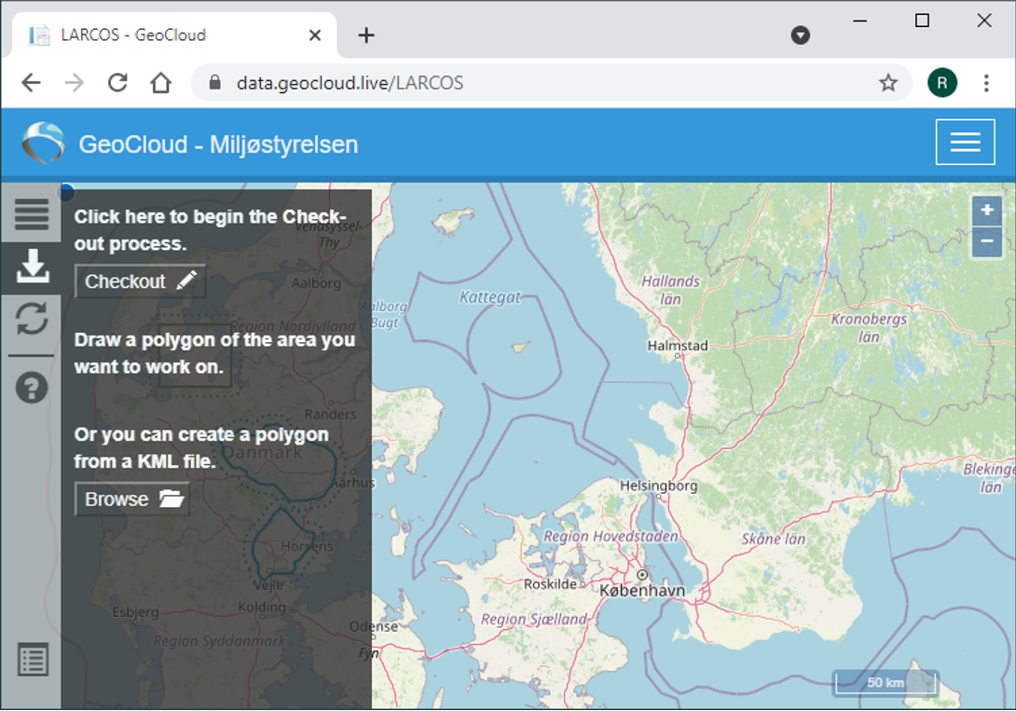Reload the page with the refresh icon
The width and height of the screenshot is (1016, 711).
pyautogui.click(x=117, y=83)
